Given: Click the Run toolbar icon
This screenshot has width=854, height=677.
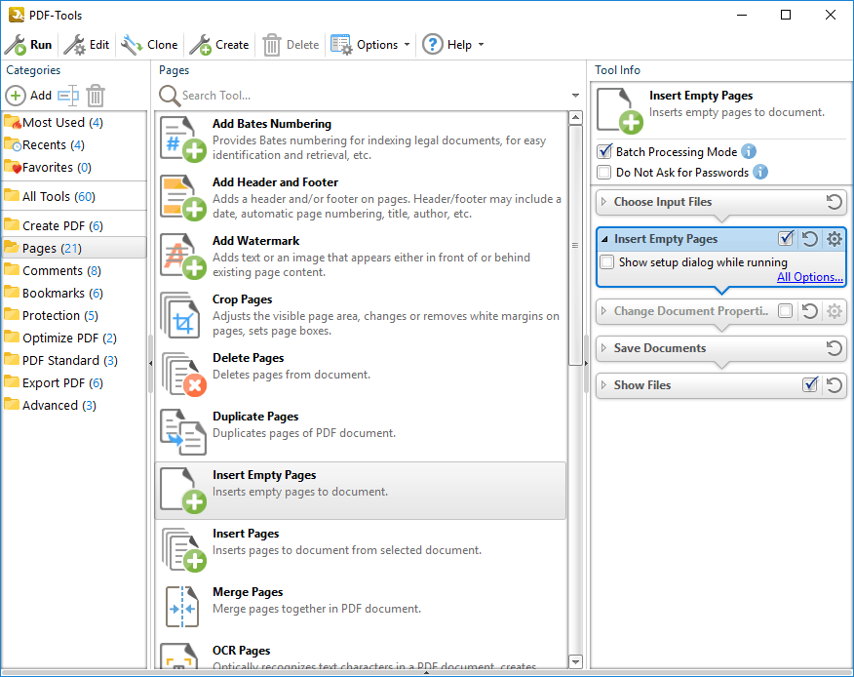Looking at the screenshot, I should tap(16, 45).
